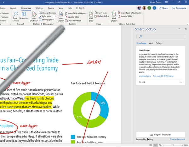
Task: Open the Smart Lookup tool in the ribbon
Action: tap(16, 17)
